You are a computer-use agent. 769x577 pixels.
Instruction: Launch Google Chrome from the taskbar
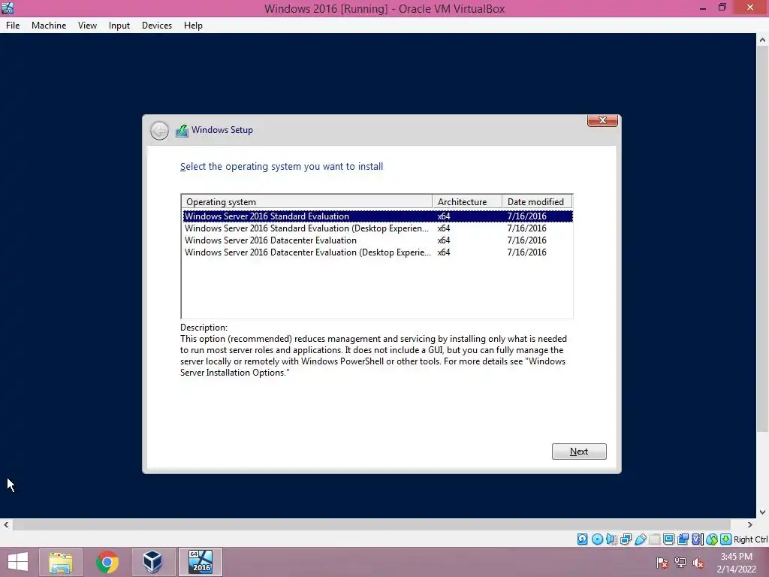[107, 562]
